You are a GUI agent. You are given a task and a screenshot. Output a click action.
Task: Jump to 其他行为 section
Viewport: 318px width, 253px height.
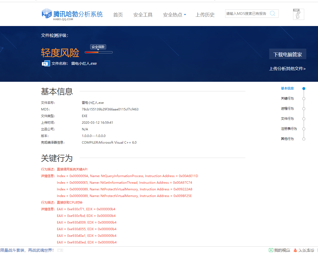(287, 139)
